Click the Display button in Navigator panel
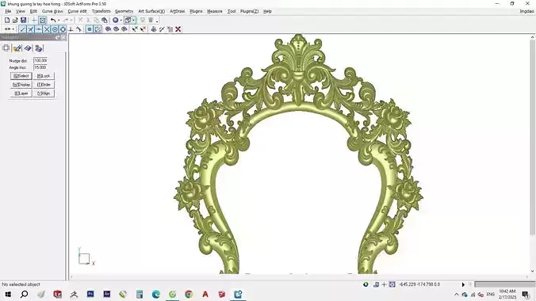The image size is (536, 301). [21, 85]
